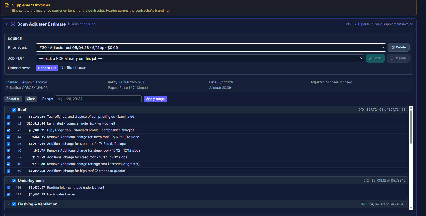Uncheck line #3 Hip / Ridge cap
Image resolution: width=426 pixels, height=216 pixels.
tap(8, 130)
